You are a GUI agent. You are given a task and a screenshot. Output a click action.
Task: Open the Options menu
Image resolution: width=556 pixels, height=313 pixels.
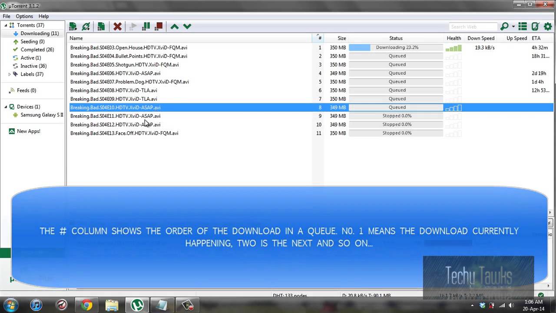click(24, 16)
